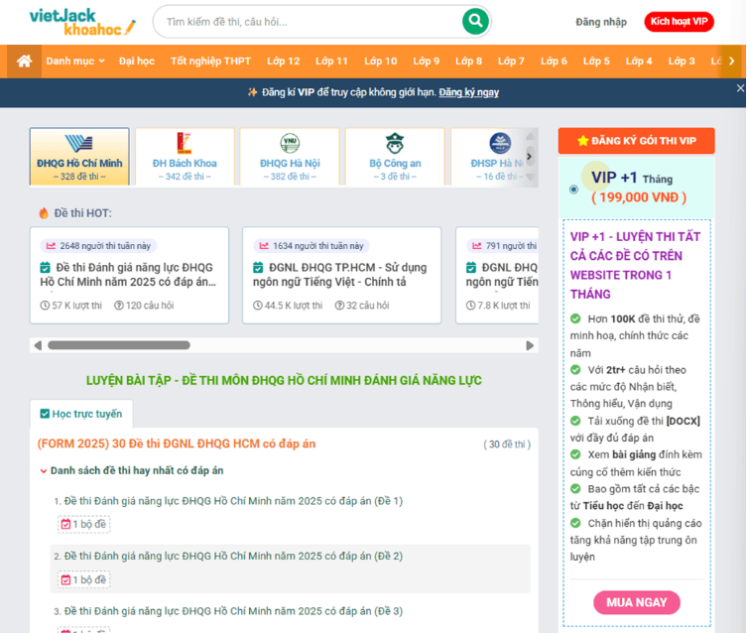Expand more class levels with the navbar right arrow
The height and width of the screenshot is (633, 747).
(731, 61)
